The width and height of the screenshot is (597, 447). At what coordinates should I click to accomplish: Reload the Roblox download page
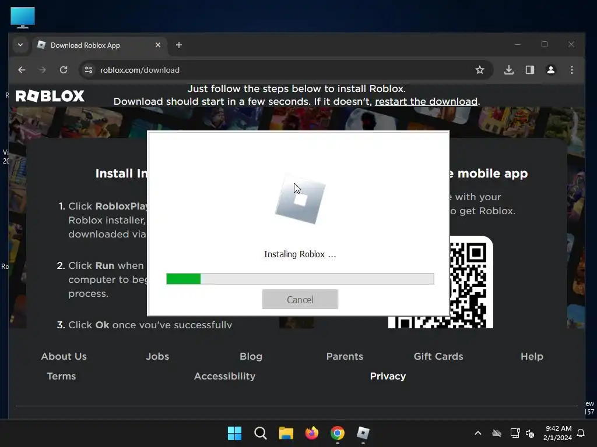(64, 70)
